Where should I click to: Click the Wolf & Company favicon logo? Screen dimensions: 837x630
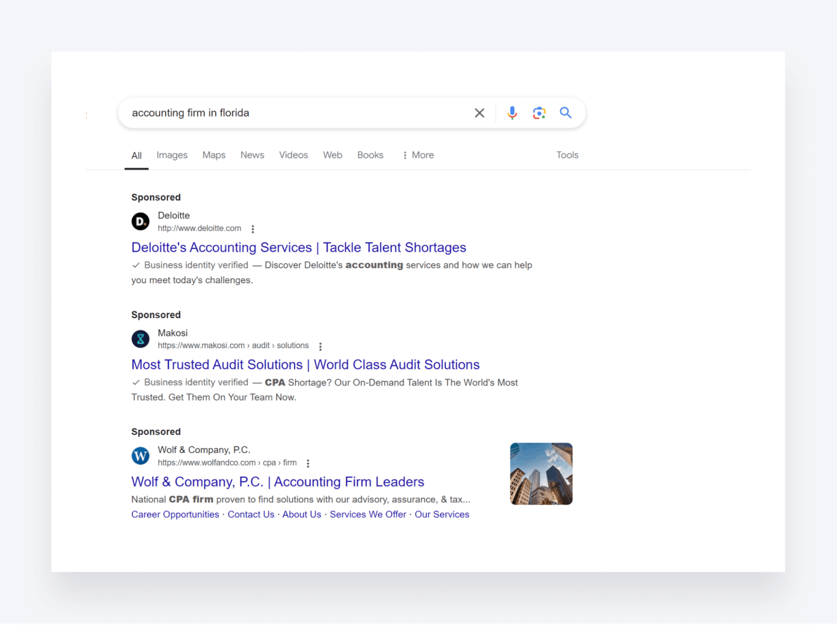click(140, 456)
